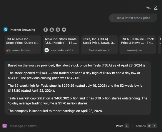162x132 pixels.
Task: Open the WSJ Tesla stock source card
Action: pos(137,45)
